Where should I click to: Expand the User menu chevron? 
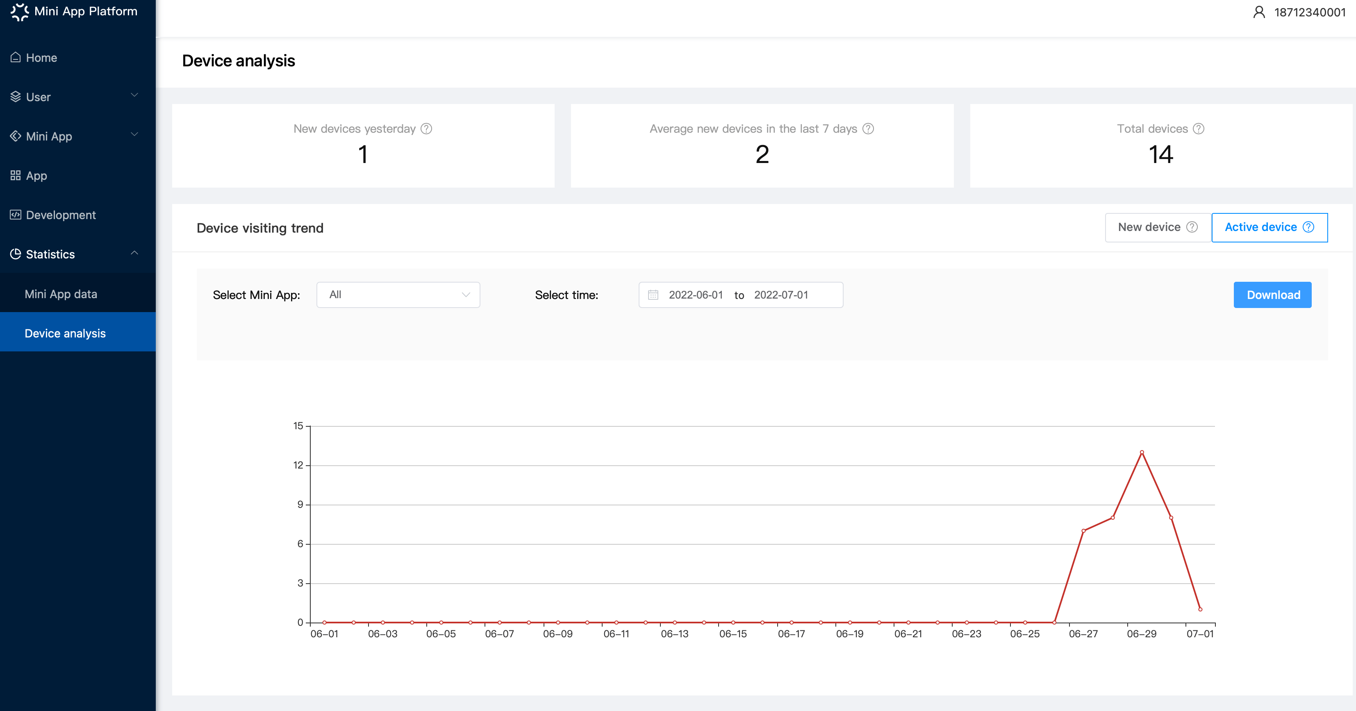pyautogui.click(x=134, y=95)
